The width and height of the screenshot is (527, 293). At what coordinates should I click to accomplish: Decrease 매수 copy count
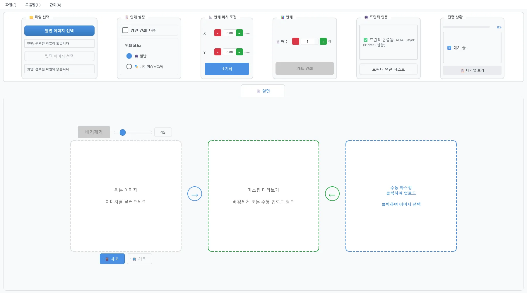(296, 42)
